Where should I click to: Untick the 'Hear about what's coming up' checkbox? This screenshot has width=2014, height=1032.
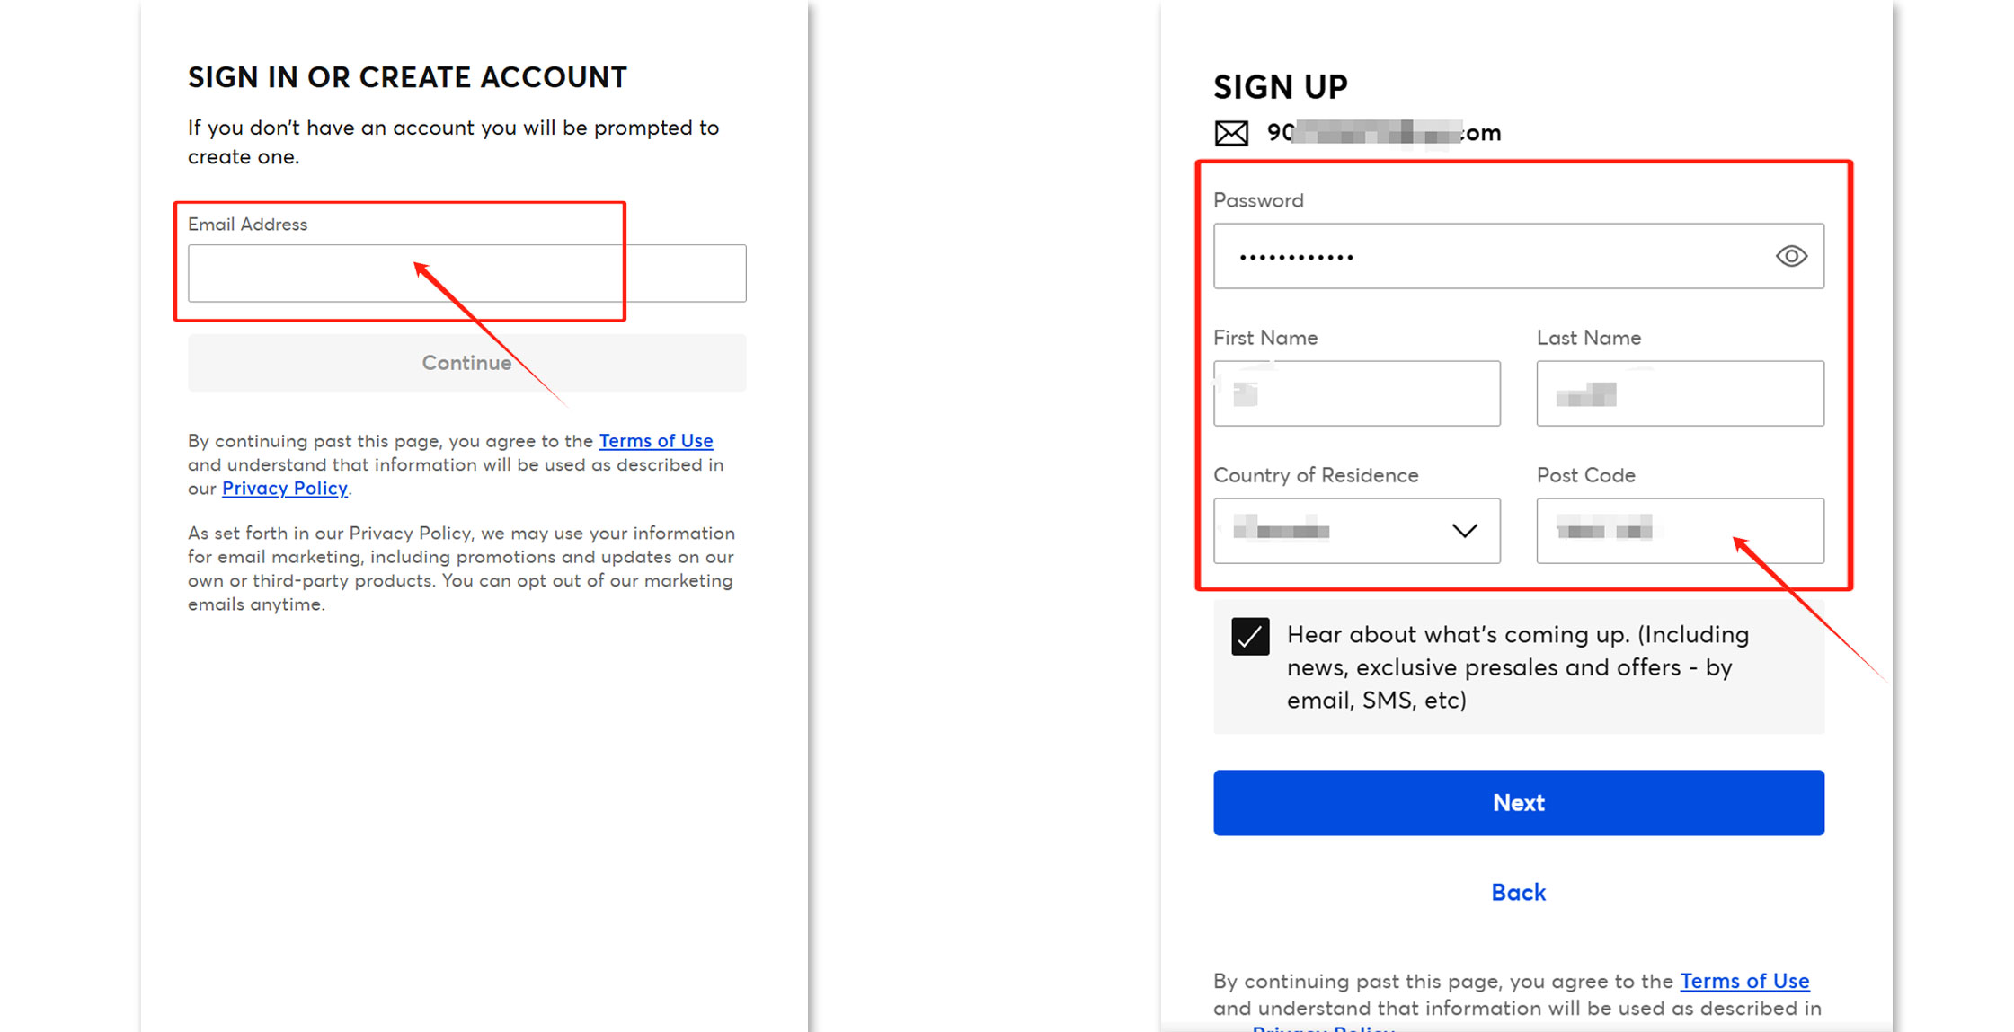1250,637
